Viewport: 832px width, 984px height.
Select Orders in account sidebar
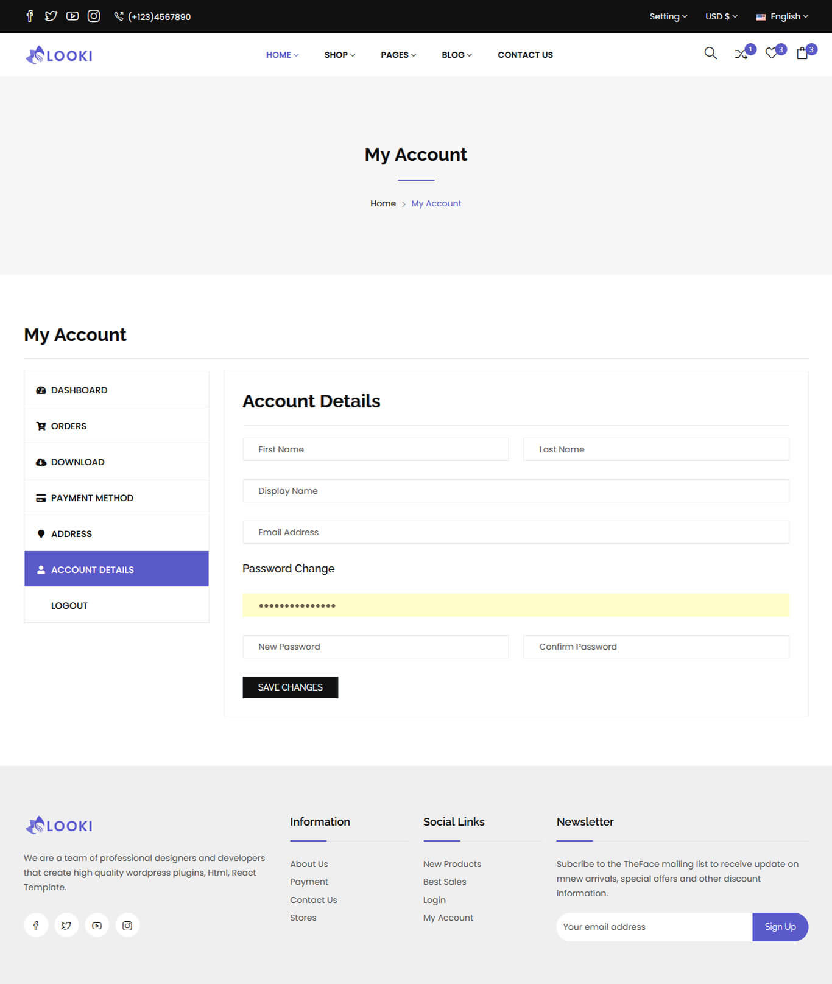[69, 426]
